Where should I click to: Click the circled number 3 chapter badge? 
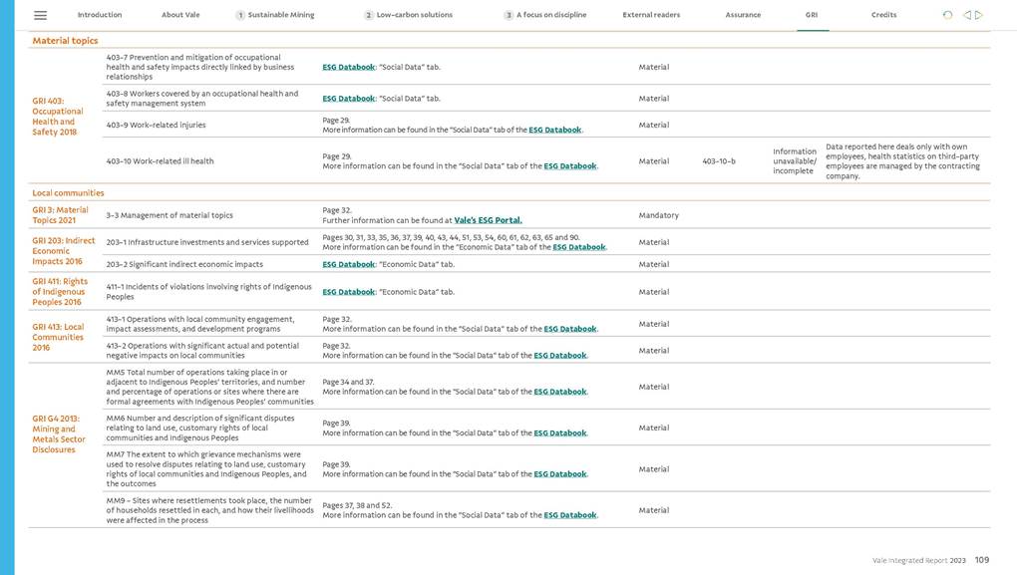coord(508,15)
